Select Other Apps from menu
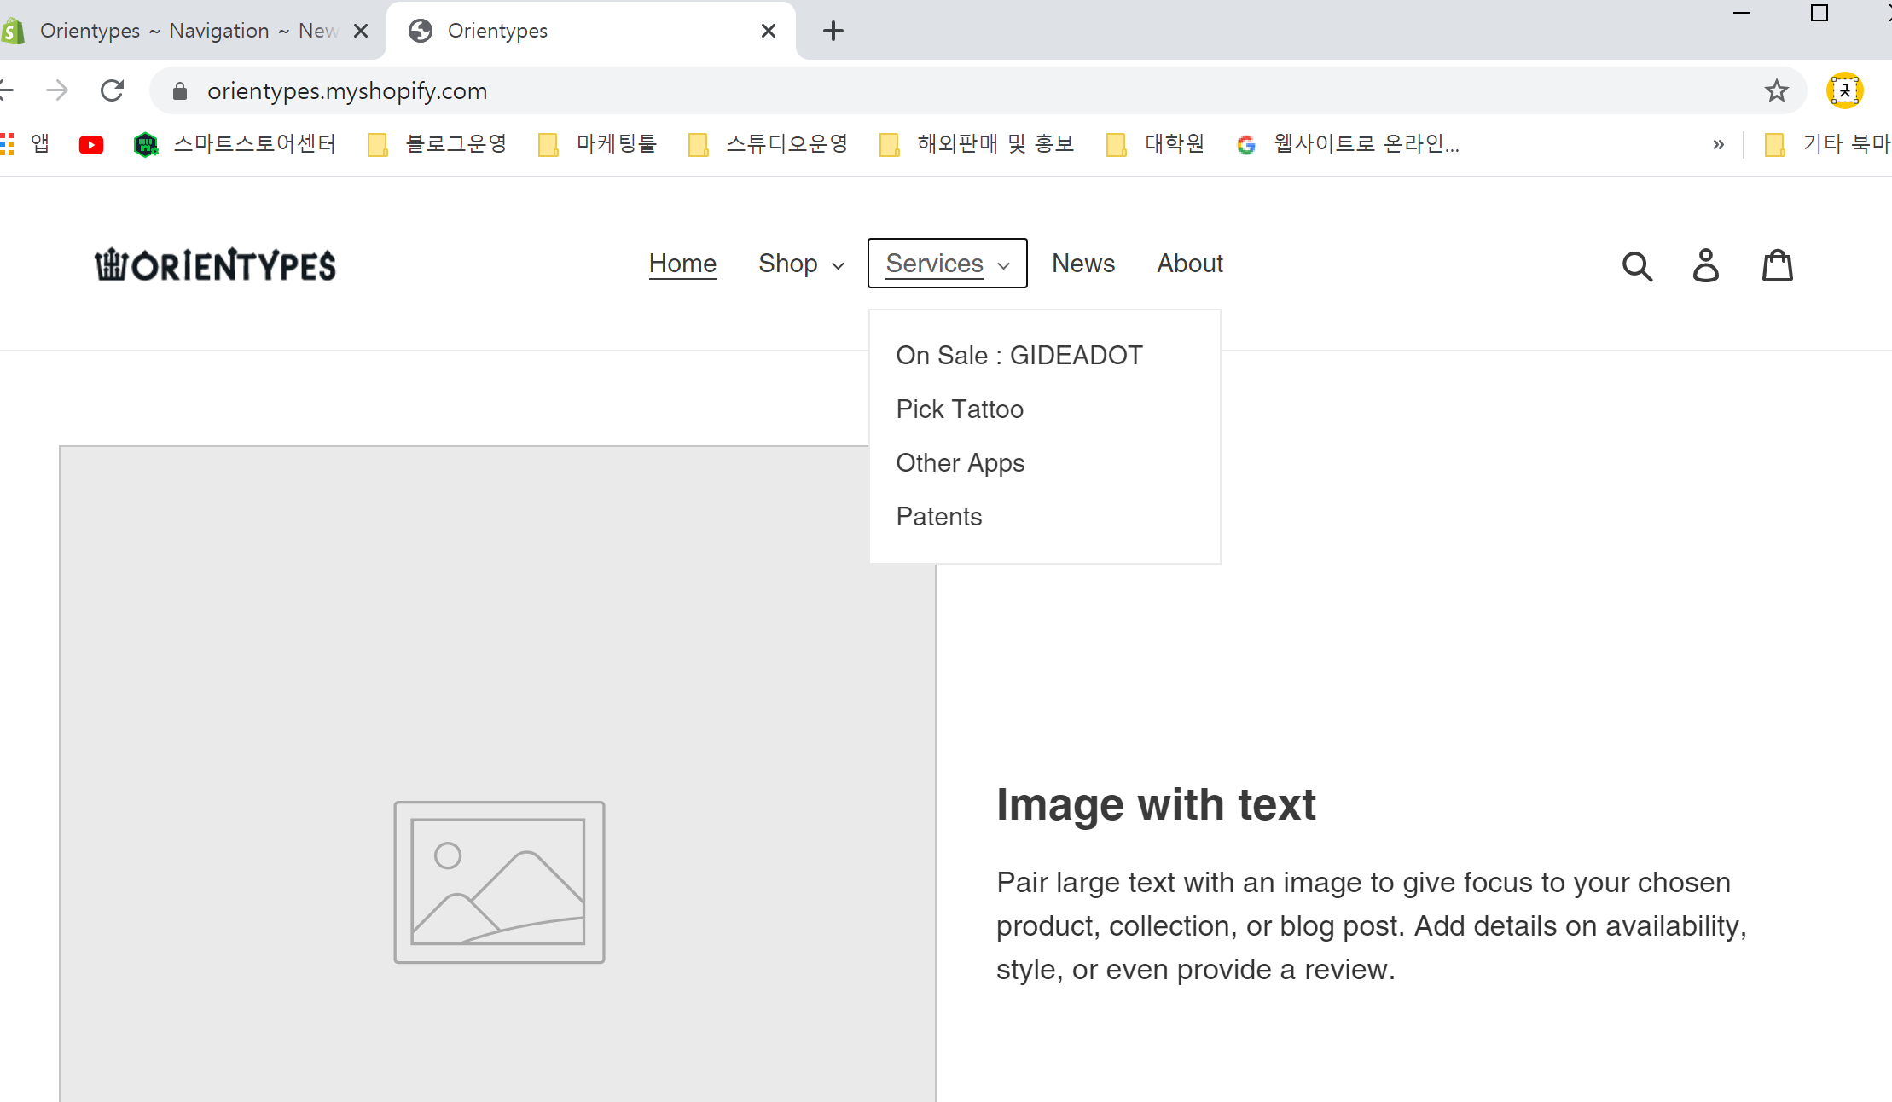This screenshot has width=1892, height=1102. (x=960, y=463)
